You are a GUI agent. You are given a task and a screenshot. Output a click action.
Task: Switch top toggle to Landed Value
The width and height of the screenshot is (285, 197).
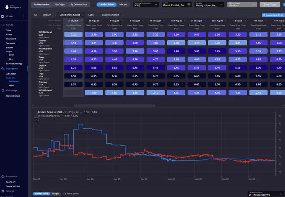coord(106,4)
